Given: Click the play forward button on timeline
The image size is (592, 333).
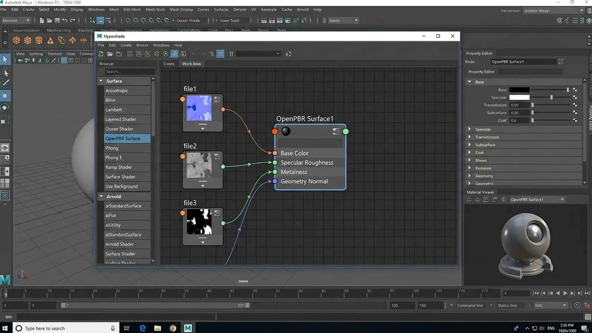Looking at the screenshot, I should point(565,293).
